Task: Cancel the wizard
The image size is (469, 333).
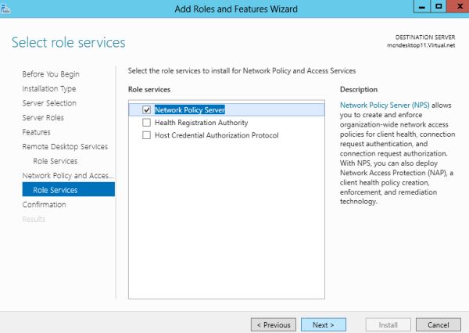Action: click(x=438, y=324)
